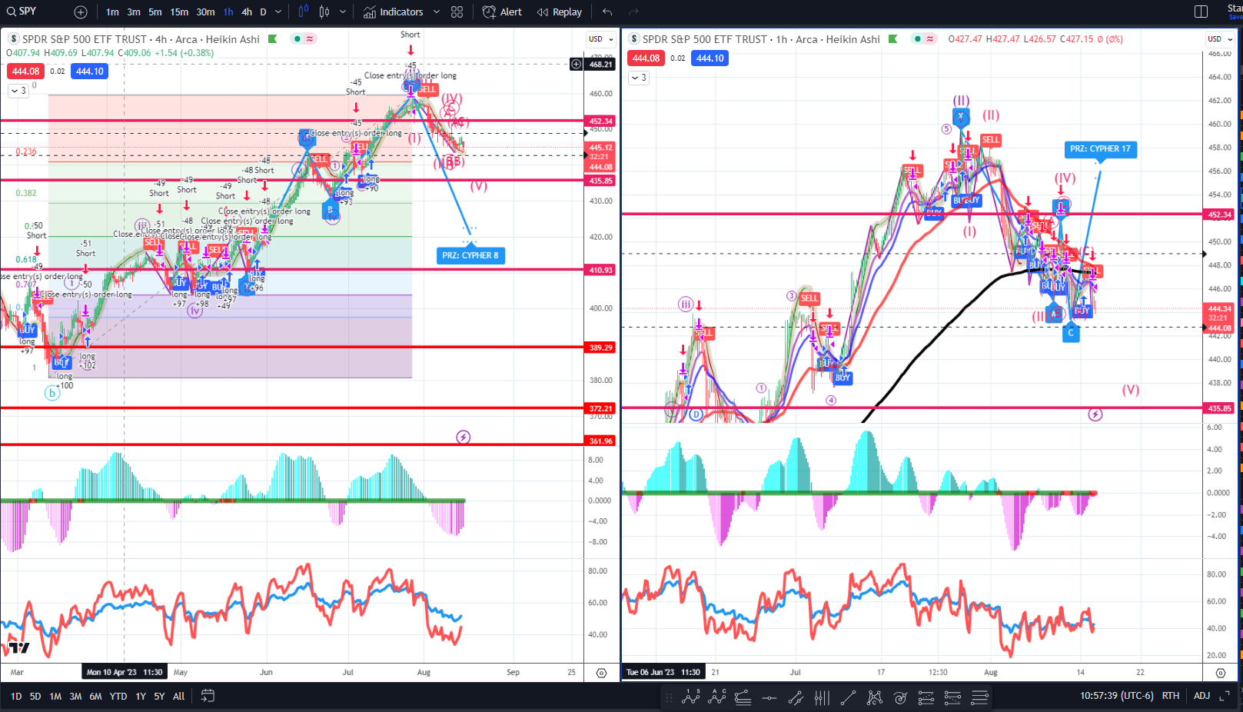Select the parallel channel drawing tool

click(795, 697)
